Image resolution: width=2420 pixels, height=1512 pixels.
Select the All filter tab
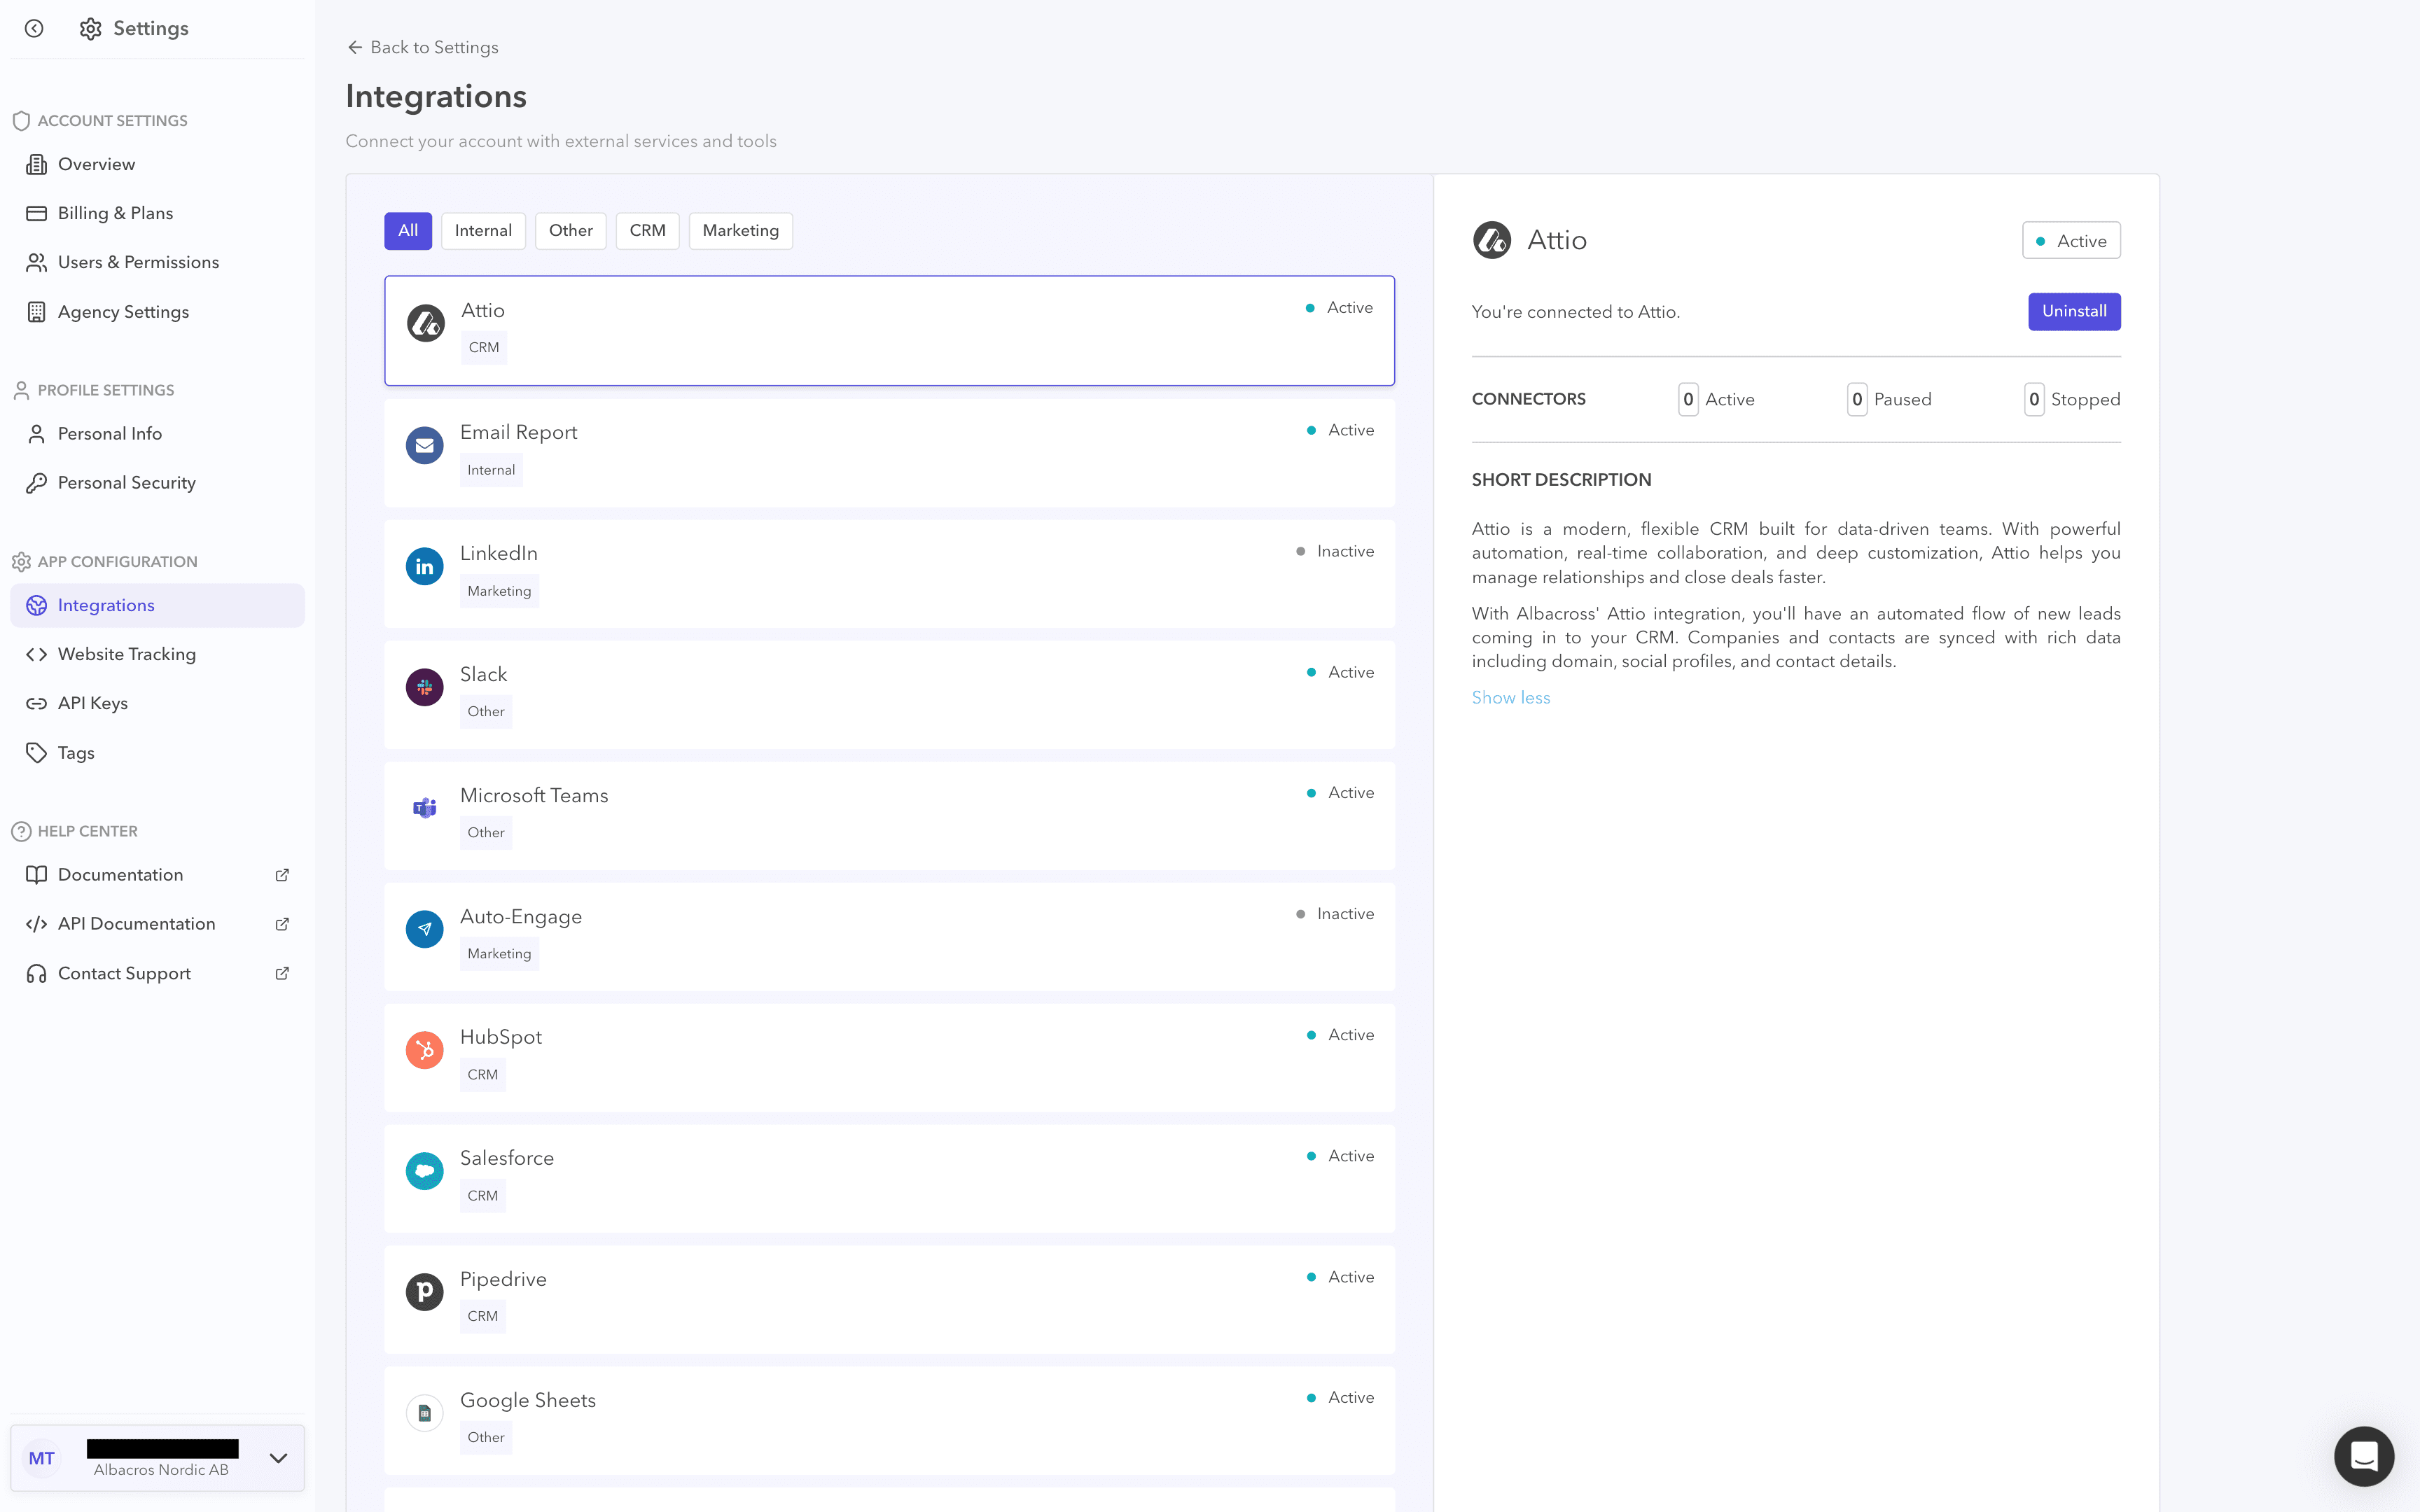point(408,231)
